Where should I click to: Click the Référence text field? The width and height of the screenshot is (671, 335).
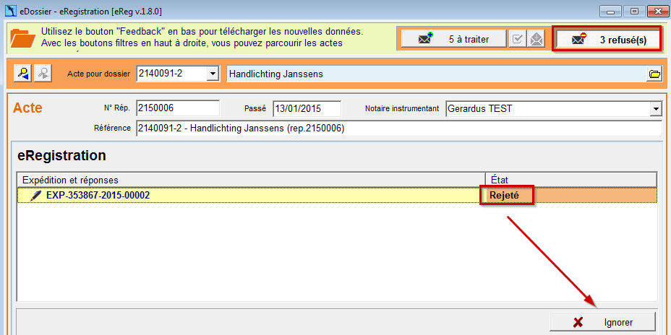399,129
